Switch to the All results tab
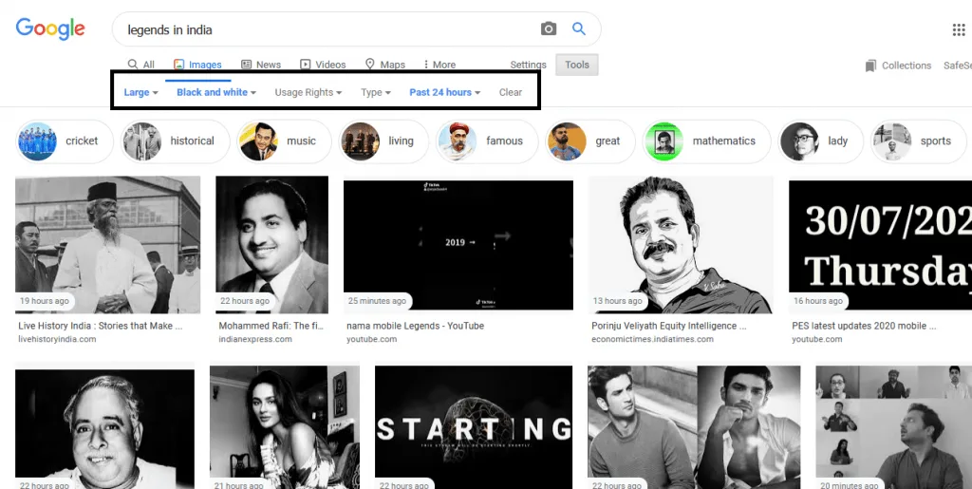Screen dimensions: 972x489 click(141, 65)
